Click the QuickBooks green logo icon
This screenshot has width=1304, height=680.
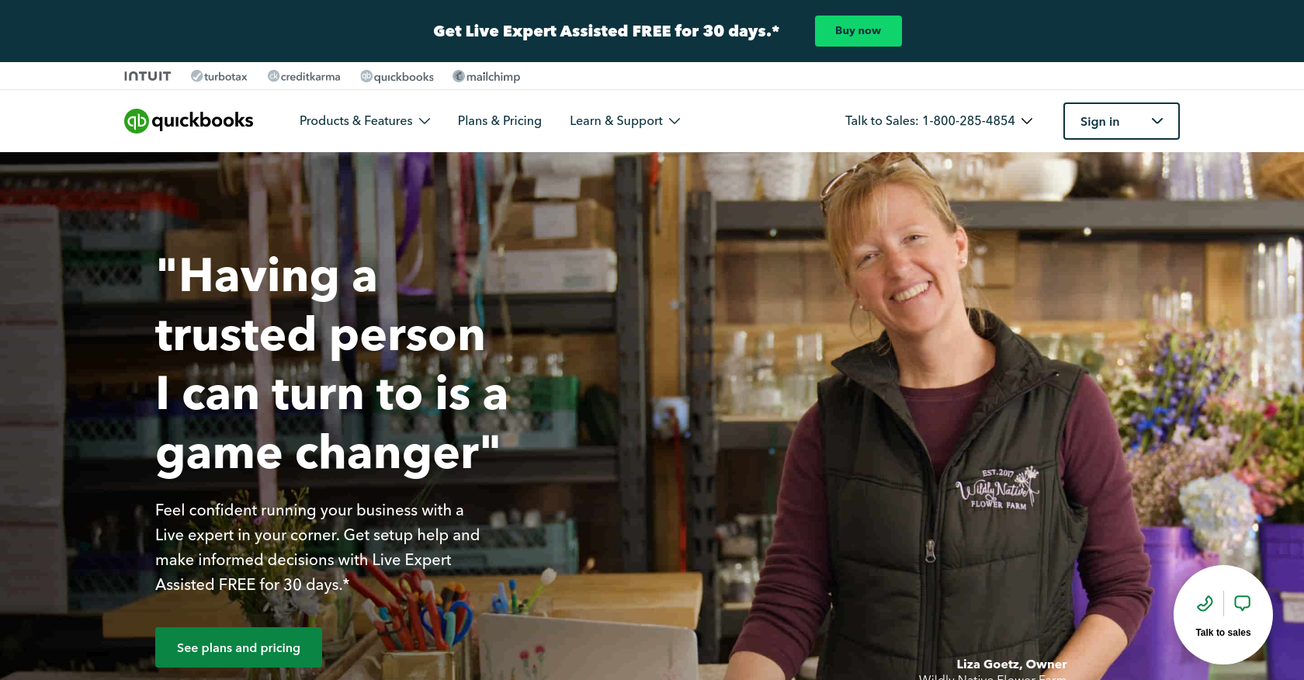137,121
